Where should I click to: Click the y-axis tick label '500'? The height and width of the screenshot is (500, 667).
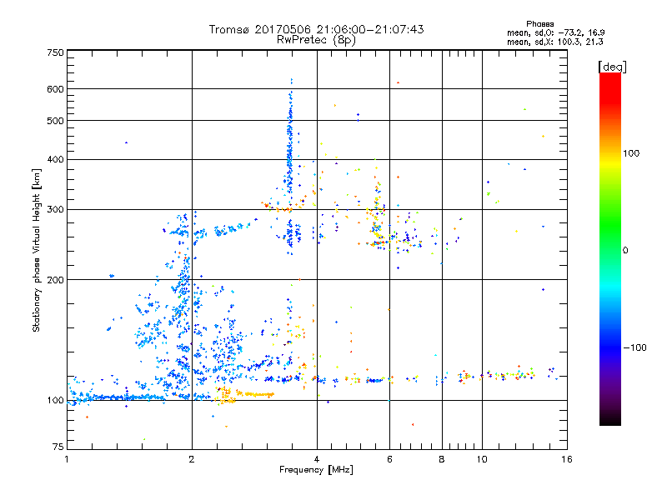[x=55, y=121]
